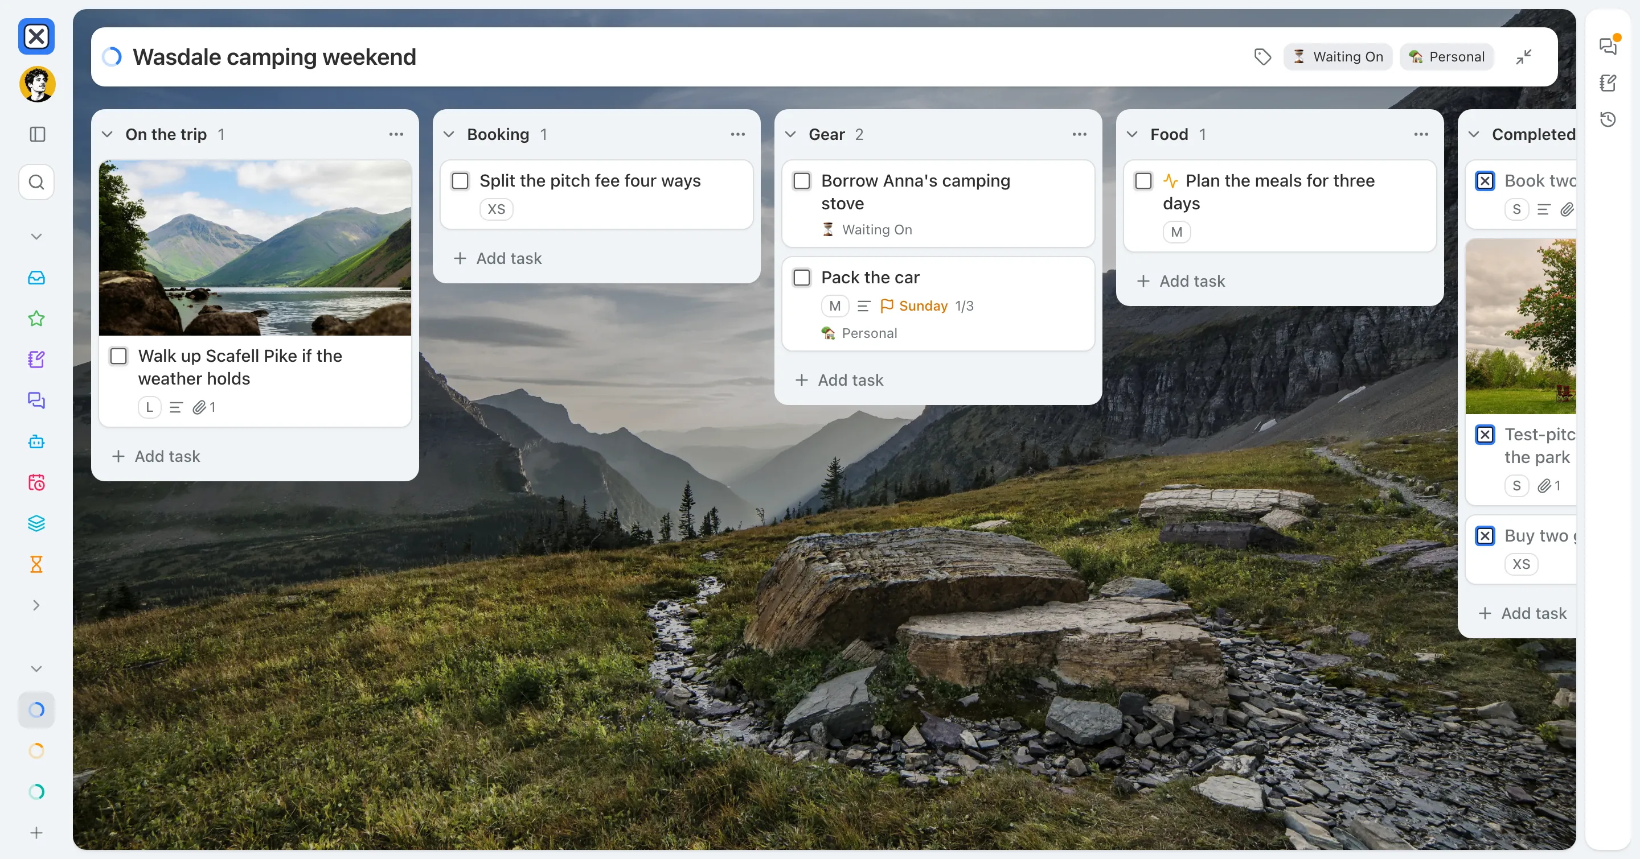1640x859 pixels.
Task: Open the On the trip column options menu
Action: pos(397,135)
